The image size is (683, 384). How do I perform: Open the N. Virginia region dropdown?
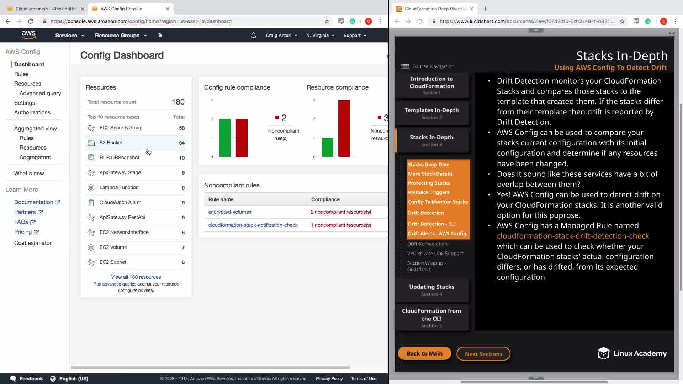click(x=320, y=36)
